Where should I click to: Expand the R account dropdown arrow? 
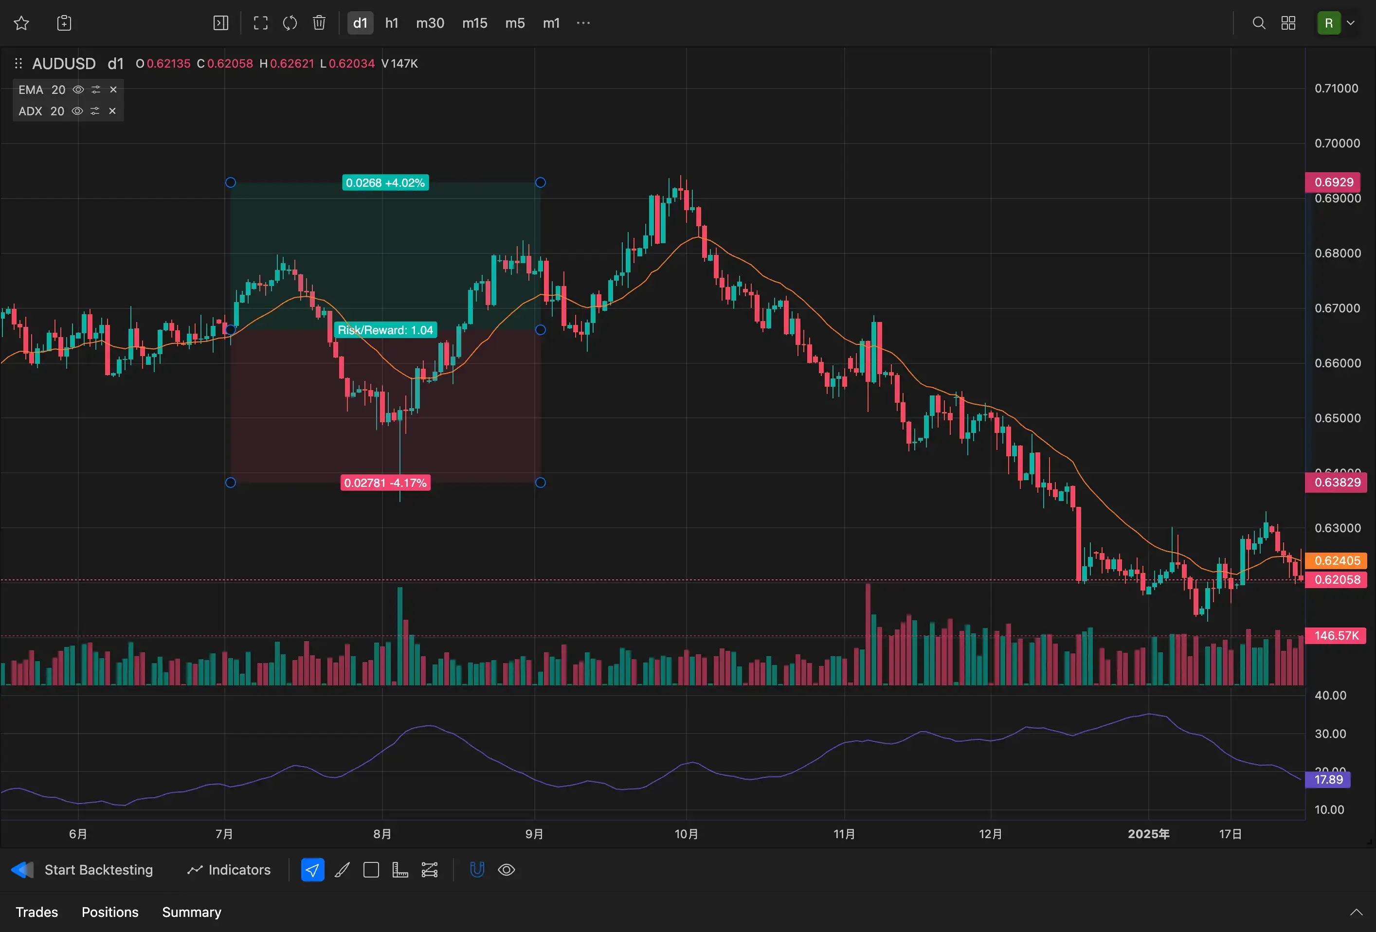[x=1351, y=23]
